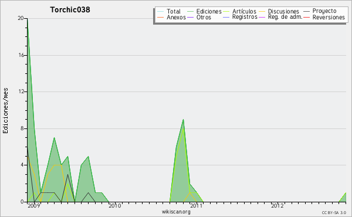The height and width of the screenshot is (217, 352).
Task: Click the 8 y-axis value
Action: click(x=22, y=128)
